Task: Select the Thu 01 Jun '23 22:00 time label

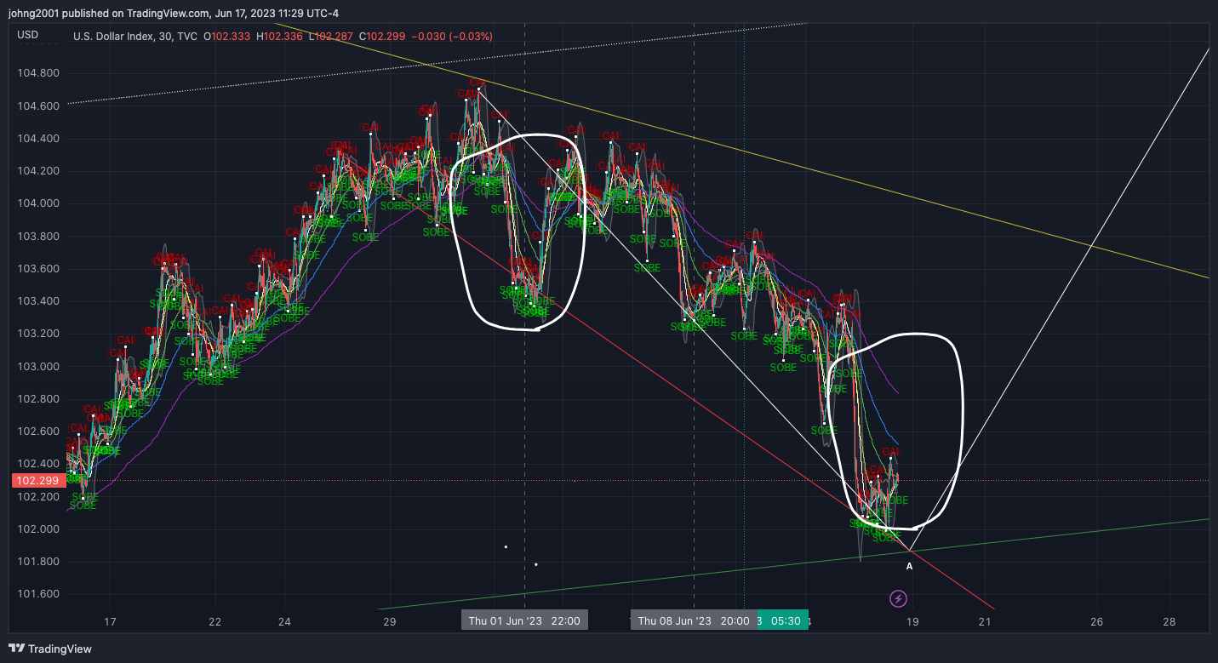Action: pos(524,620)
